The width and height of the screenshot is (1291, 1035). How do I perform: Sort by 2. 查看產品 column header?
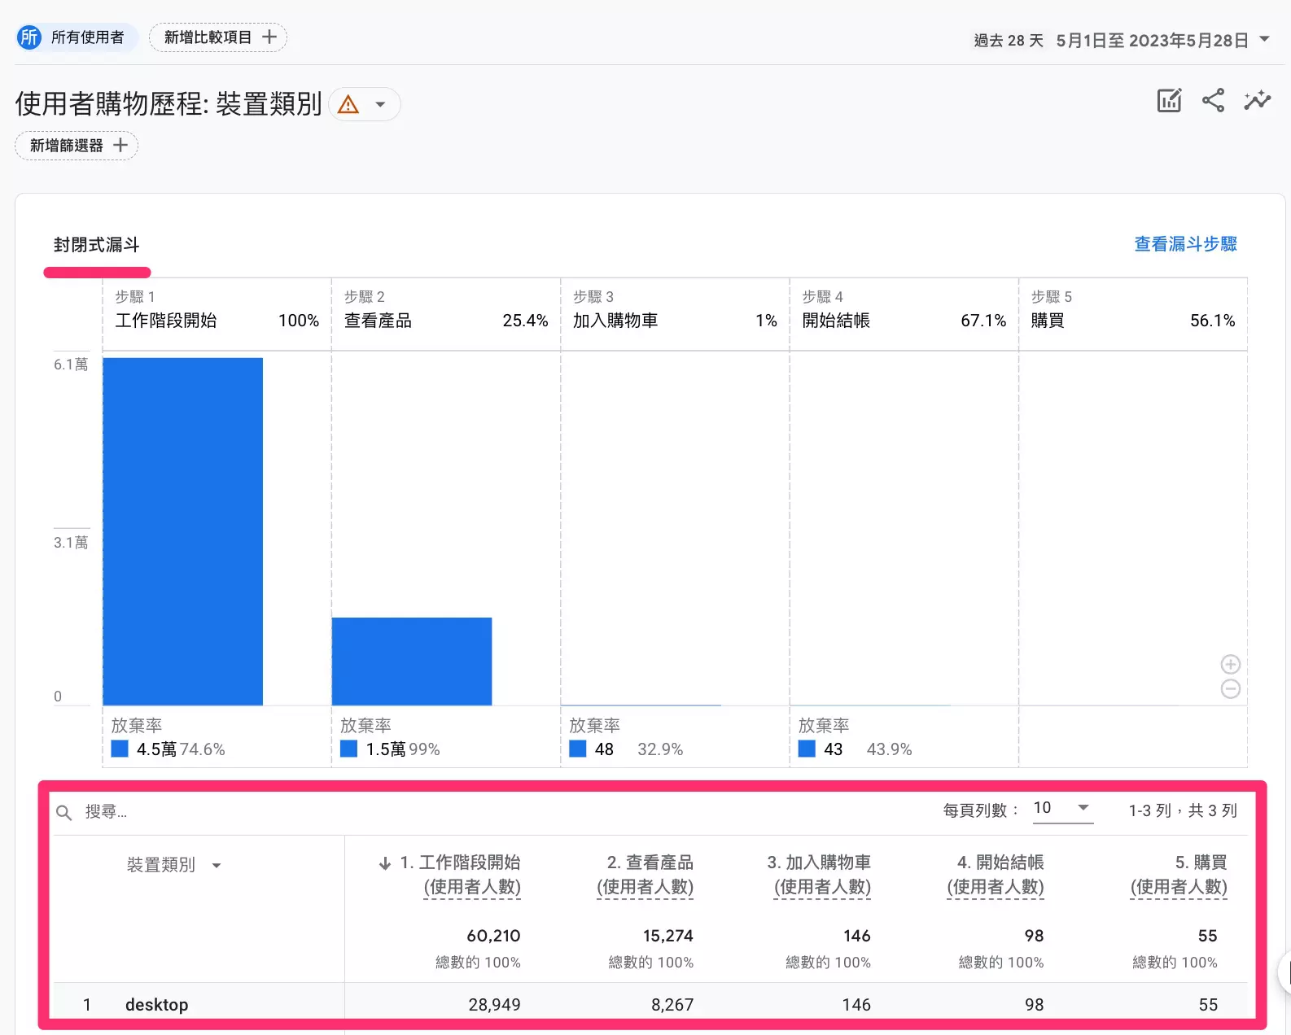click(645, 875)
